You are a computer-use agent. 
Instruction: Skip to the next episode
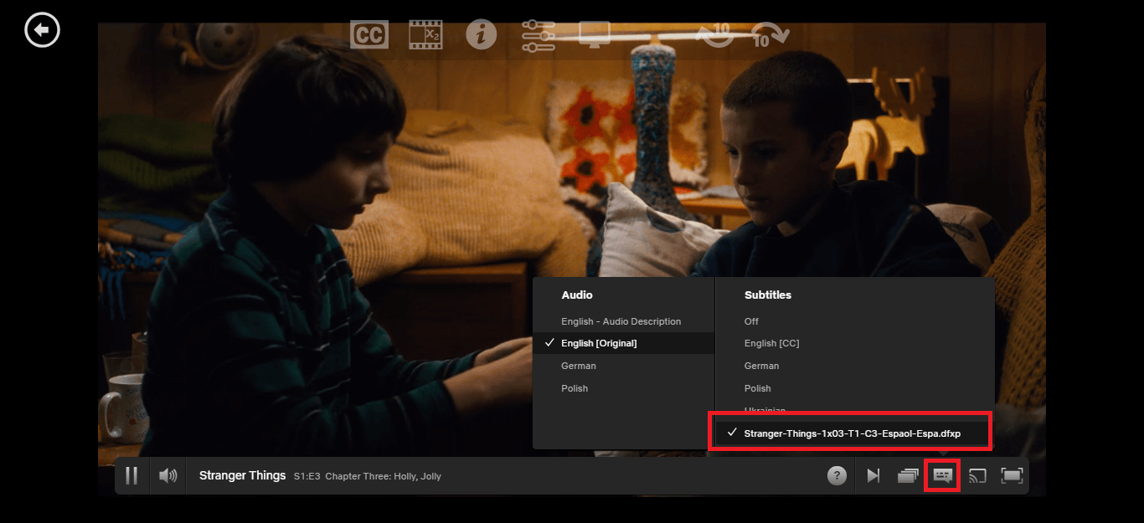(873, 475)
